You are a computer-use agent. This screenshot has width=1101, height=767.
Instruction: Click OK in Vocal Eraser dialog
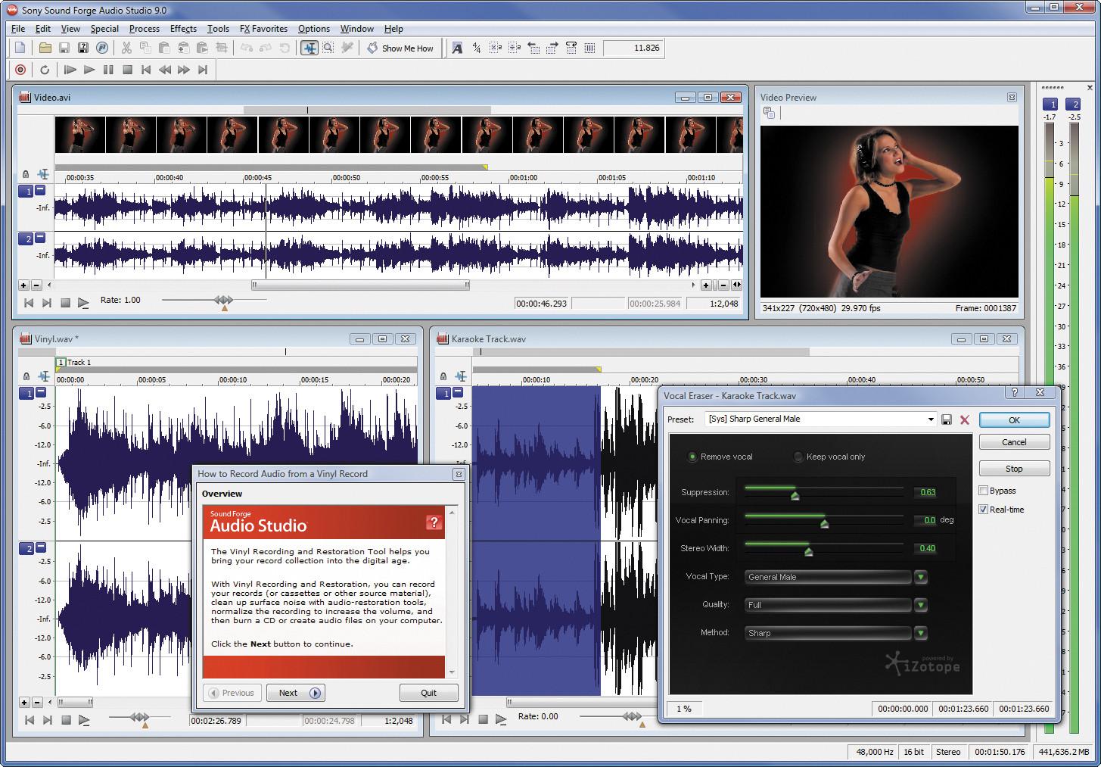(x=1014, y=420)
